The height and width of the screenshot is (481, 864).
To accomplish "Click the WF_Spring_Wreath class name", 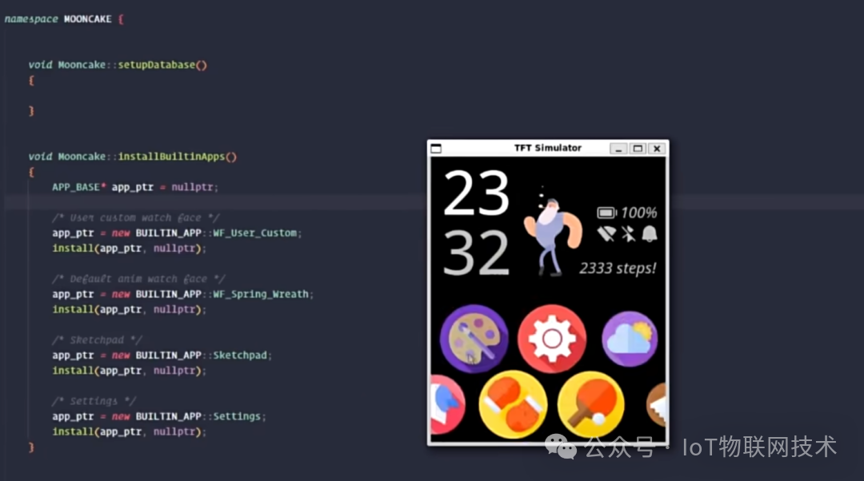I will pyautogui.click(x=261, y=294).
